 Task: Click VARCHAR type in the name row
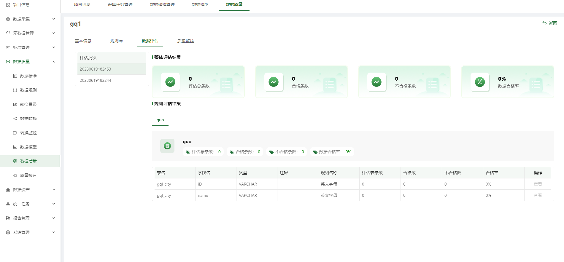point(248,195)
